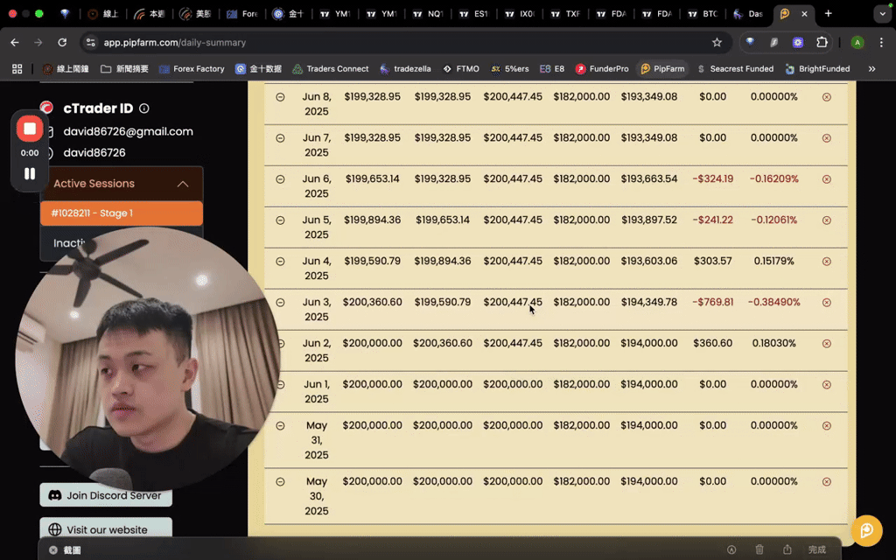This screenshot has width=896, height=560.
Task: Remove the Jun 4, 2025 entry
Action: pyautogui.click(x=826, y=262)
